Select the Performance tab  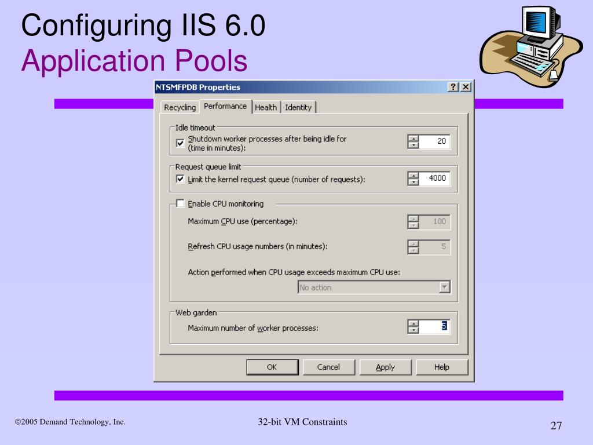[x=225, y=107]
